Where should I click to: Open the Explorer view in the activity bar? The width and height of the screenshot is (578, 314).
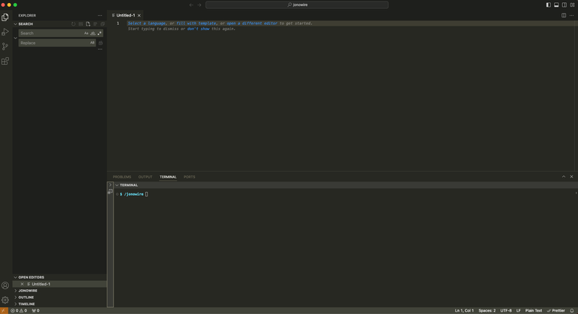click(x=5, y=17)
